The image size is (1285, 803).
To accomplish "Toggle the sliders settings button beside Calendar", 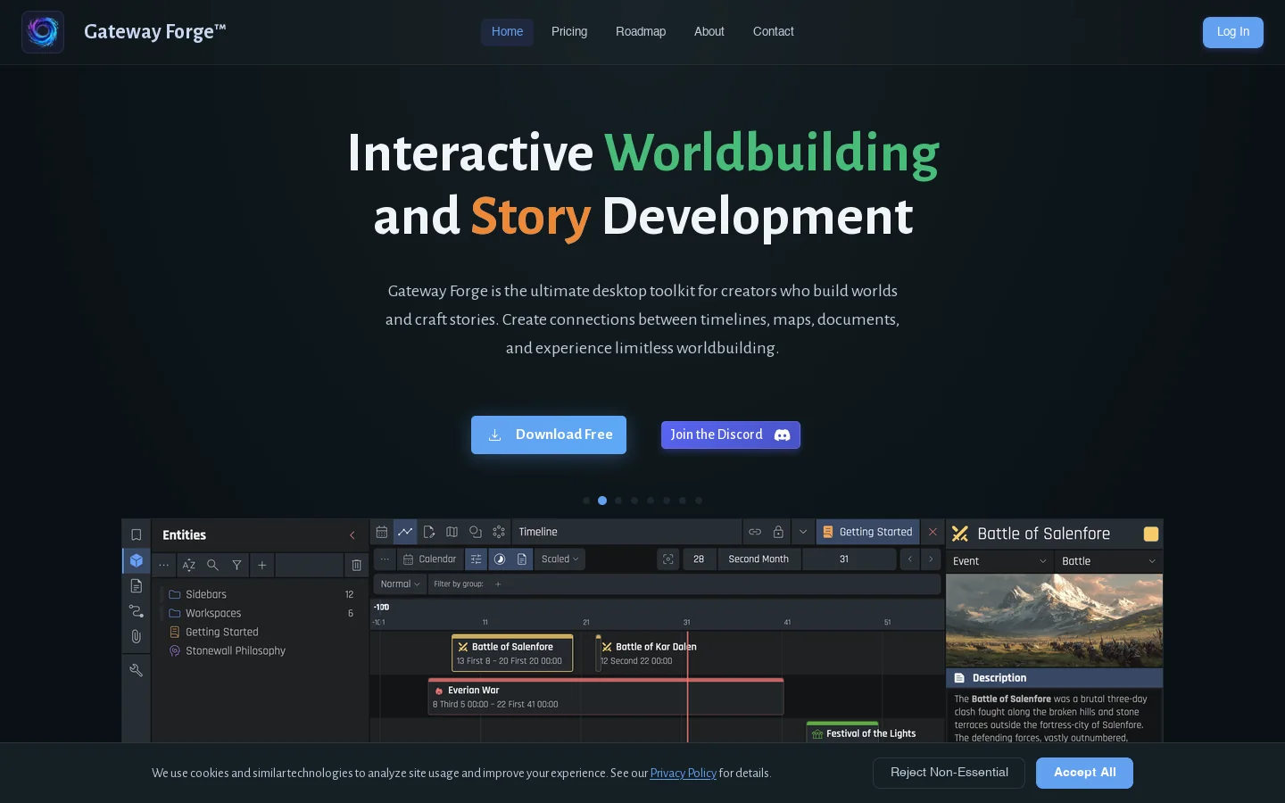I will click(x=477, y=559).
